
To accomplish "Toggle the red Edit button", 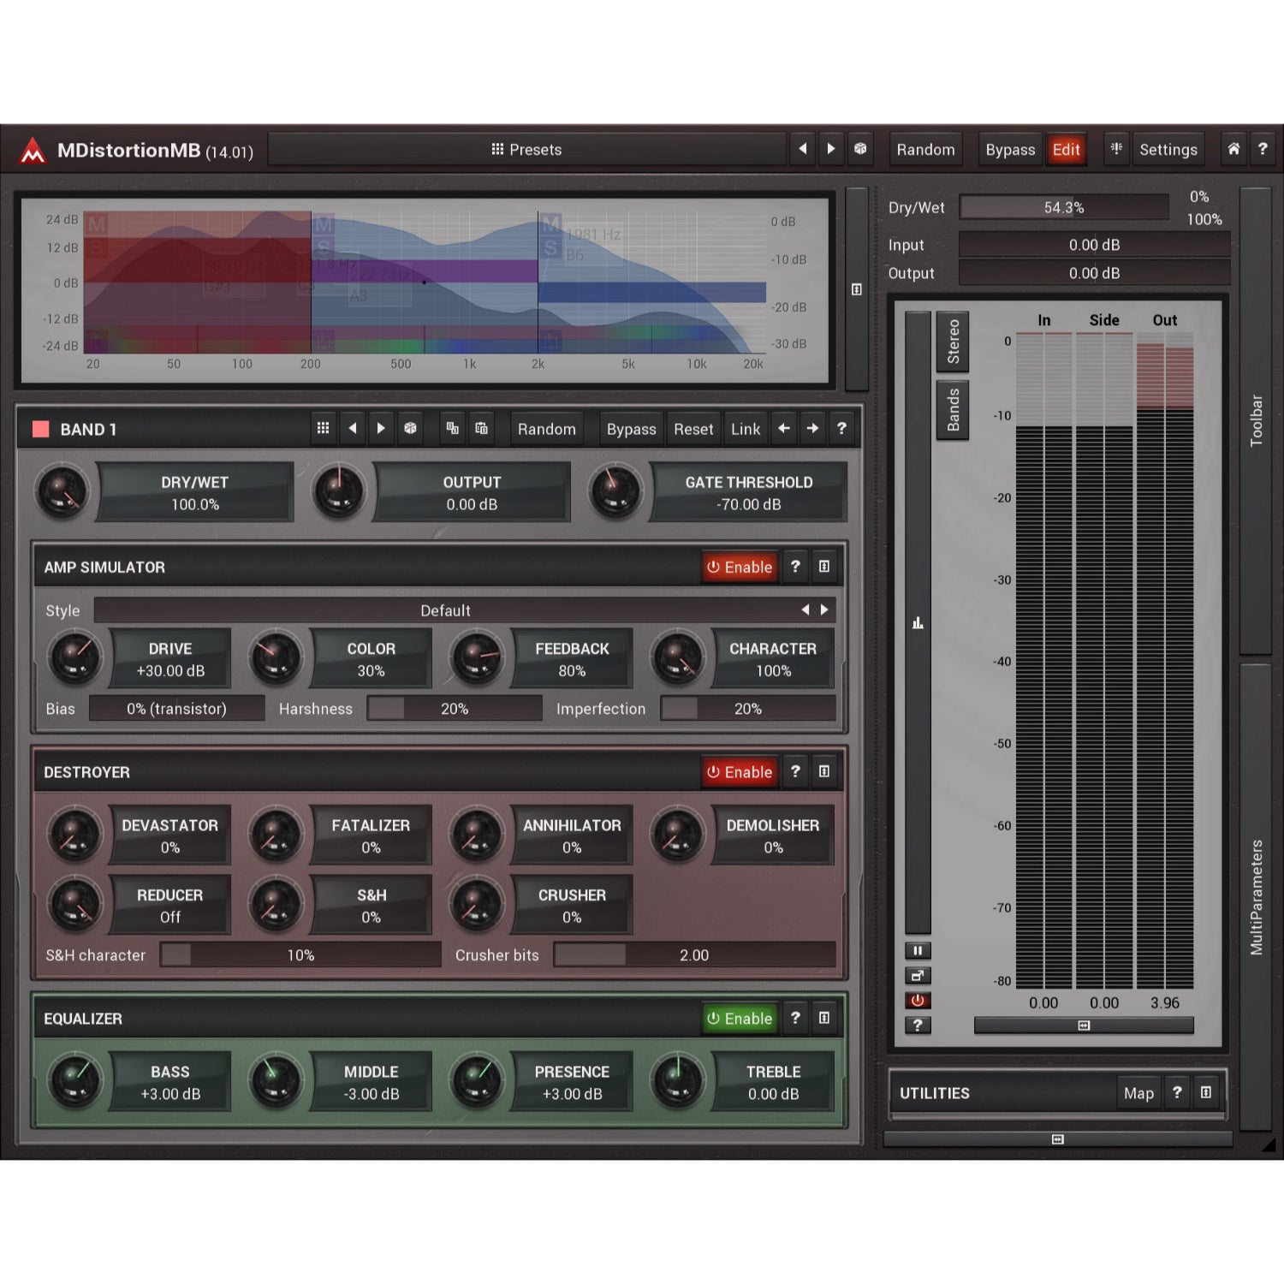I will pyautogui.click(x=1066, y=150).
